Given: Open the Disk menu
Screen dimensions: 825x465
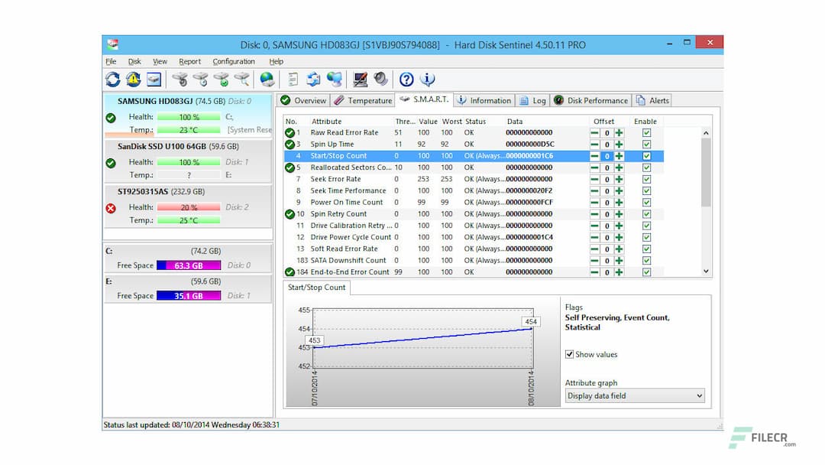Looking at the screenshot, I should 134,62.
